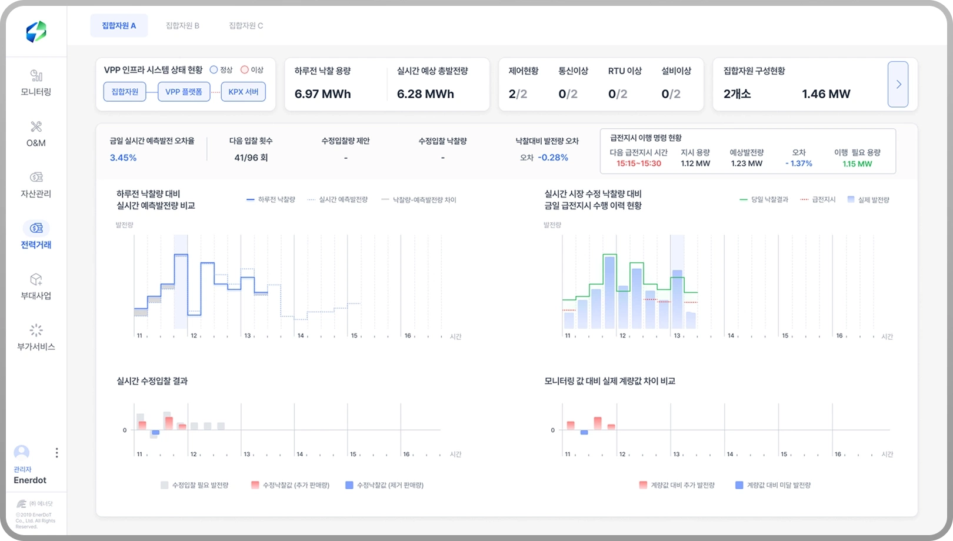Toggle 낙찰량-예측발전량 차이 legend series
The width and height of the screenshot is (953, 541).
point(419,200)
